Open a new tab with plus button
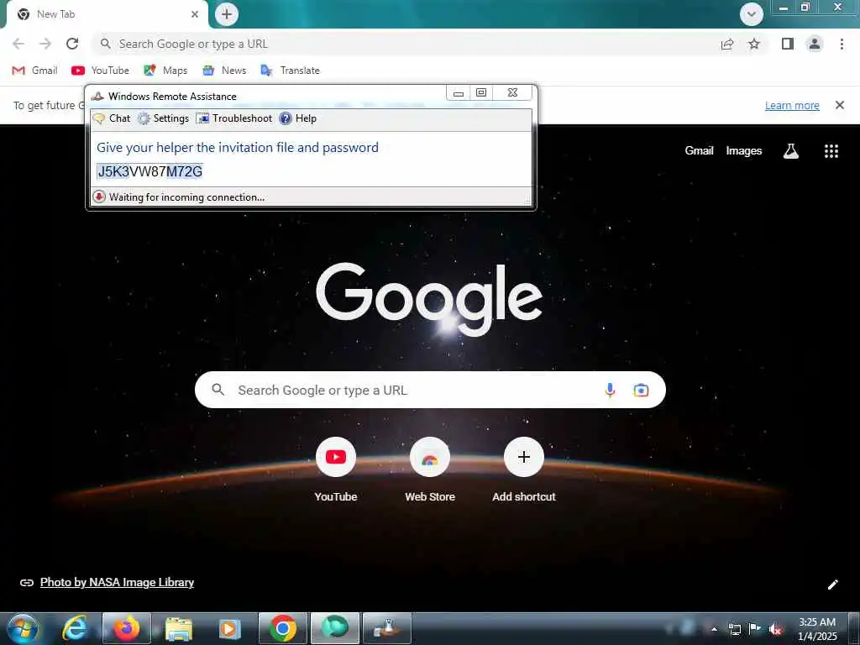 point(227,14)
